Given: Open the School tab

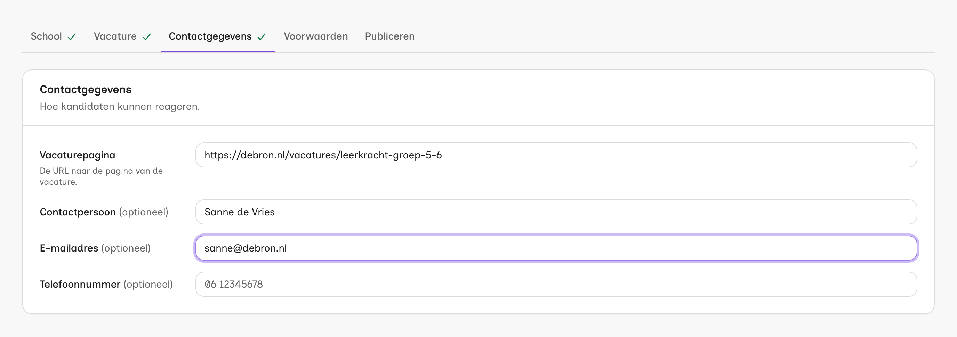Looking at the screenshot, I should tap(53, 36).
